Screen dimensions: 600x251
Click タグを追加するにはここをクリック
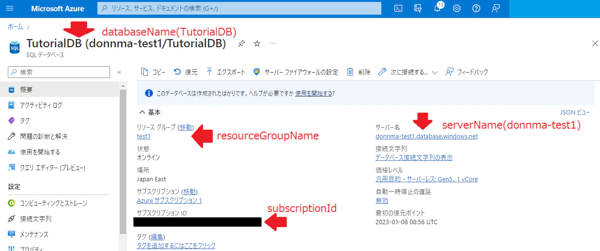click(x=176, y=246)
